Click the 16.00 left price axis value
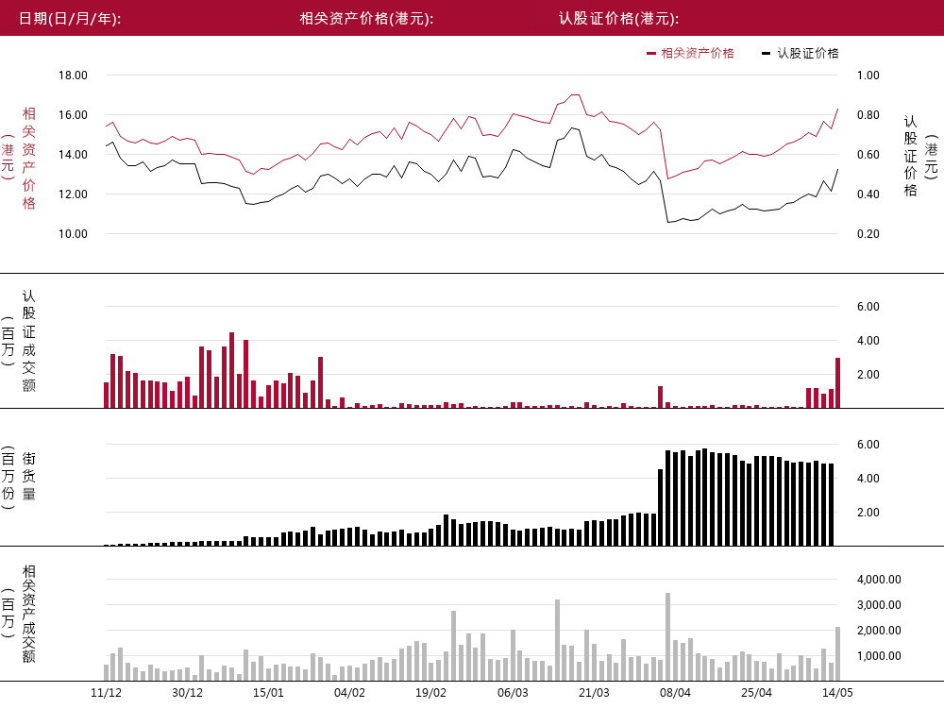944x709 pixels. pos(73,115)
